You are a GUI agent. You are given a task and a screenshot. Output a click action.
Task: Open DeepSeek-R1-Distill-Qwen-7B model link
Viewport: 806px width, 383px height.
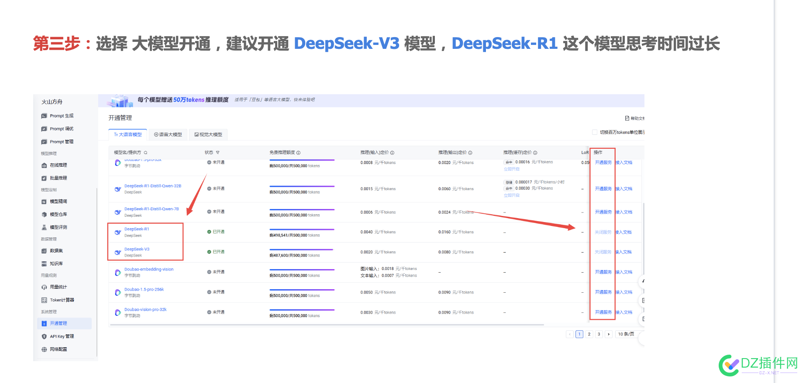pos(152,209)
